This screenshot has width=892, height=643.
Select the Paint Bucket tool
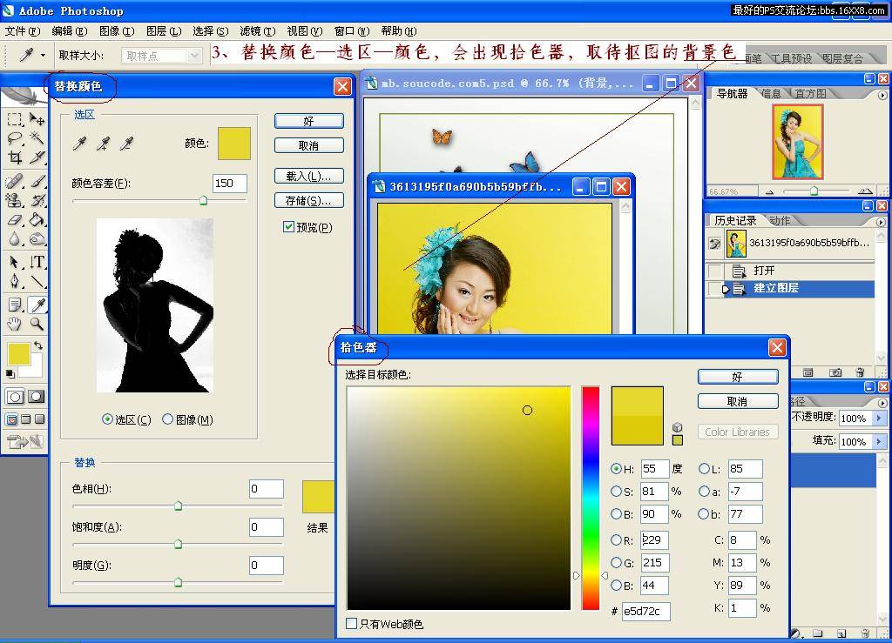[37, 220]
